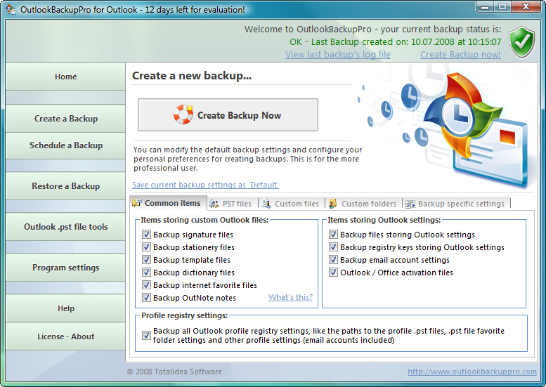Image resolution: width=546 pixels, height=387 pixels.
Task: Click the Custom folders tab icon
Action: (333, 204)
